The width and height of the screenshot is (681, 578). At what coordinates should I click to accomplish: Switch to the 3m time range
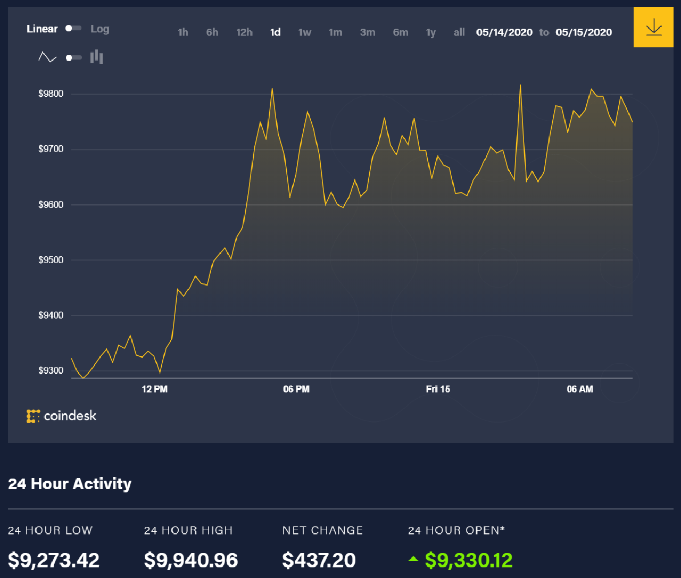click(x=368, y=32)
